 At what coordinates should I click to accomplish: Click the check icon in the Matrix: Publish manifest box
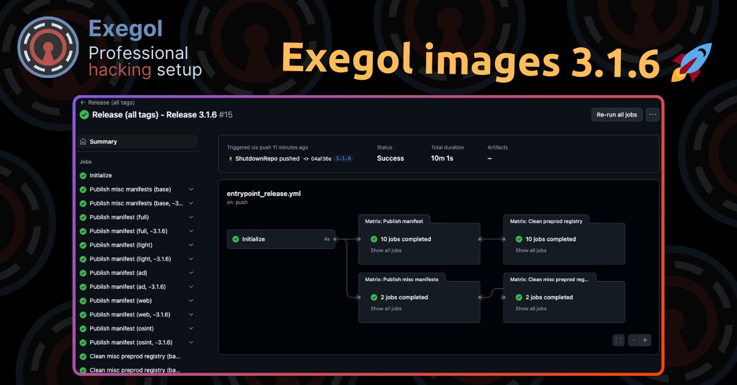coord(373,239)
